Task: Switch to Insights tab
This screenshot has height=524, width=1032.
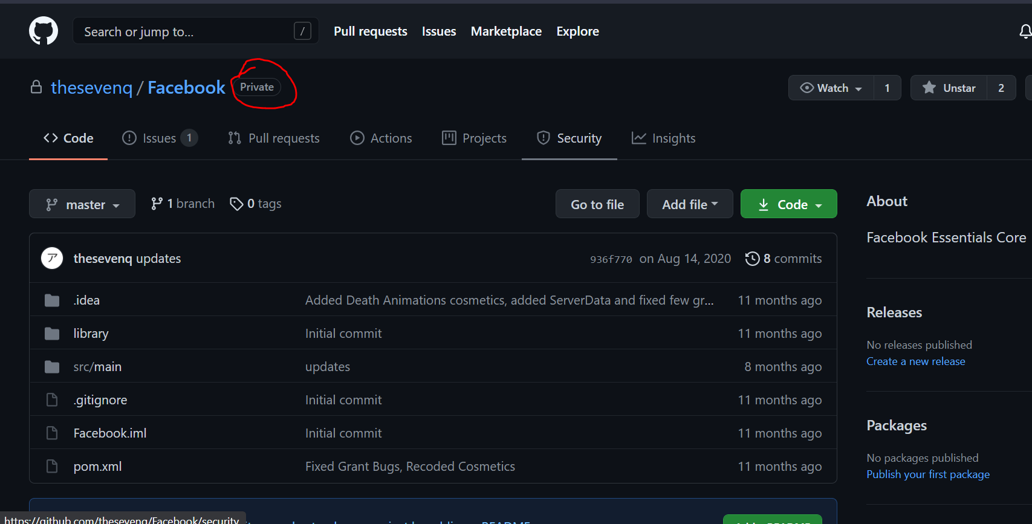Action: pos(663,138)
